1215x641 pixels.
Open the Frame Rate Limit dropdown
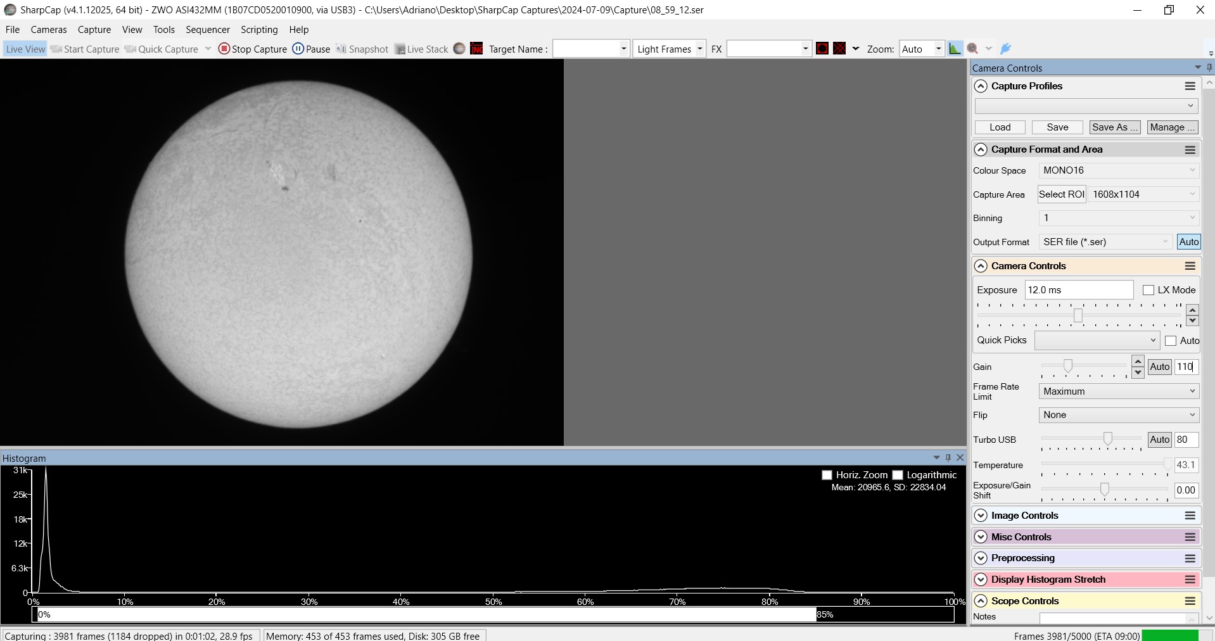pos(1118,391)
